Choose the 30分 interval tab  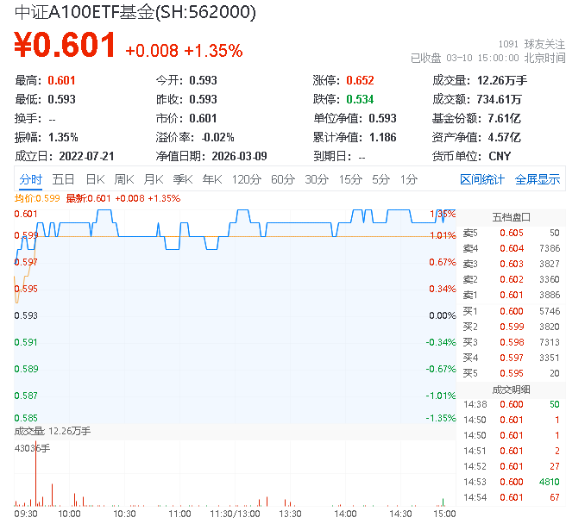317,179
